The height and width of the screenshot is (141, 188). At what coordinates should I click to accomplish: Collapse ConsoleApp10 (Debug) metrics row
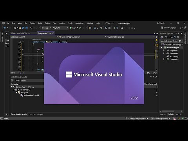click(11, 87)
